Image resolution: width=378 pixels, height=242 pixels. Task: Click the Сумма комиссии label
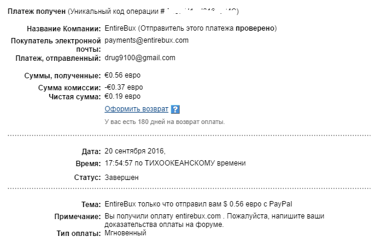[x=69, y=88]
